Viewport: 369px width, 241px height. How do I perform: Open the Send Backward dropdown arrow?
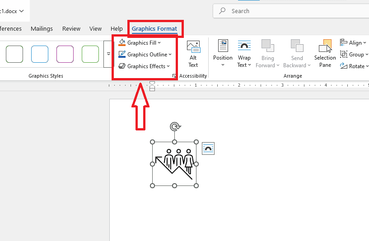[309, 65]
